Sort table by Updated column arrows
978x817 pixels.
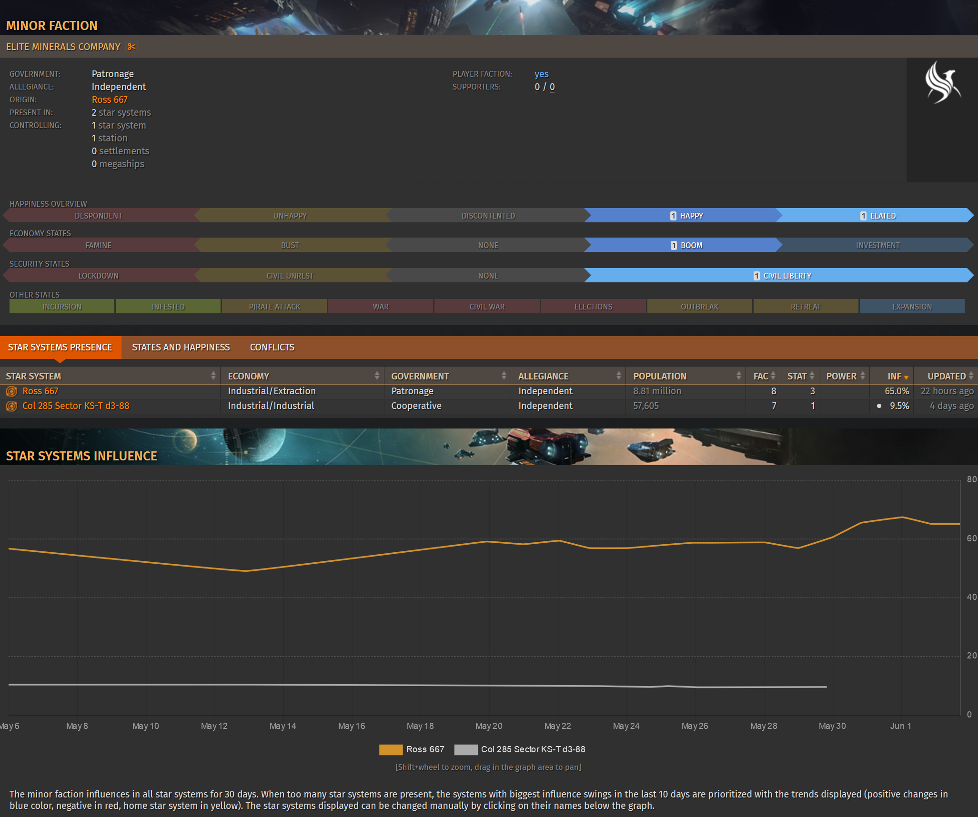click(x=971, y=376)
